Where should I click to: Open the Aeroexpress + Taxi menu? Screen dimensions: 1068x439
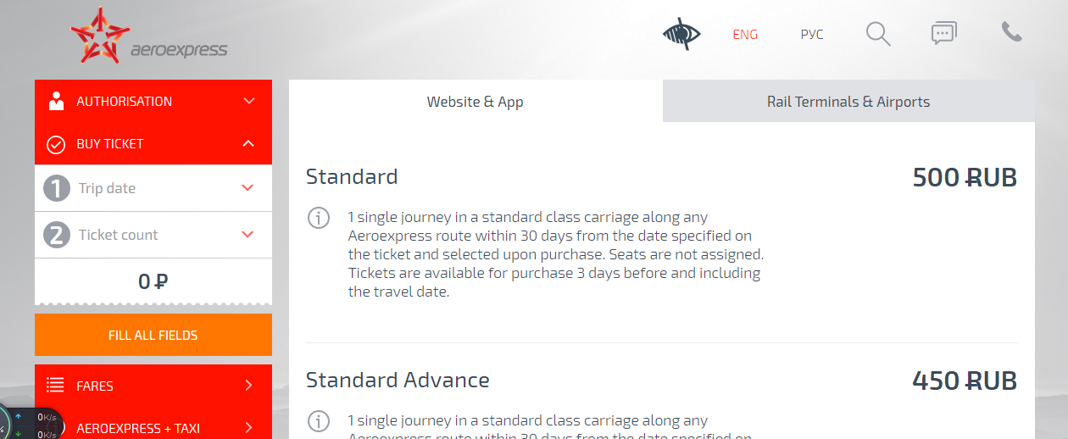153,428
